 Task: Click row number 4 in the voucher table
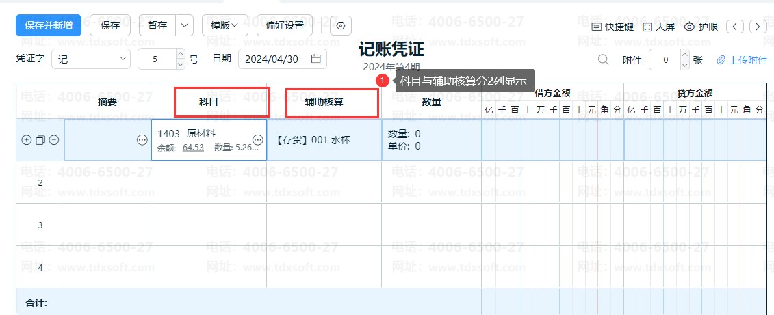(40, 267)
